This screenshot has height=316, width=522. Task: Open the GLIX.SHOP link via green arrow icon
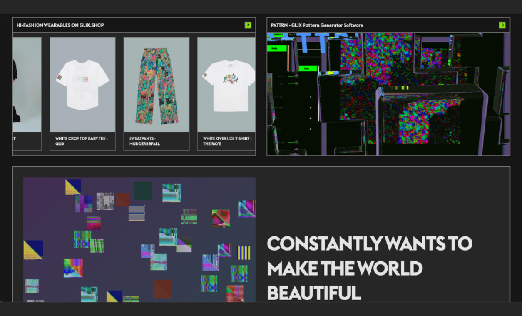pos(248,25)
